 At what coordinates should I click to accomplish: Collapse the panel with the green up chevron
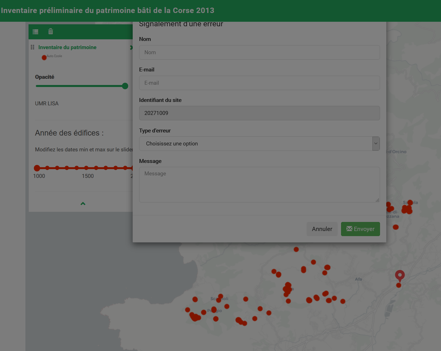[x=83, y=203]
